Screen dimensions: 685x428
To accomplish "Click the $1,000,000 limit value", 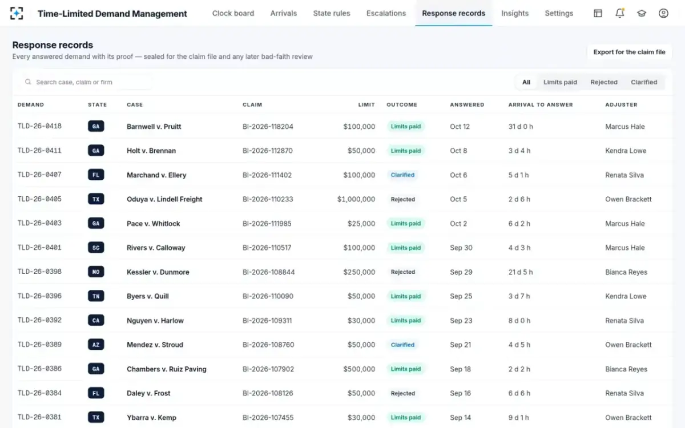I will [x=356, y=199].
